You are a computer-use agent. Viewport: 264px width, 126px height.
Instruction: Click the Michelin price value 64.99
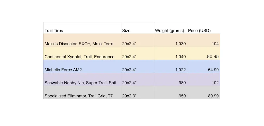[213, 70]
